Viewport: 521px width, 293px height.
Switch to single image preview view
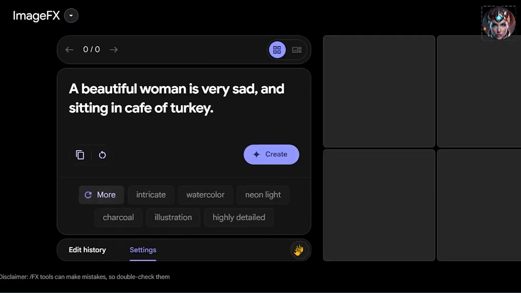coord(297,49)
